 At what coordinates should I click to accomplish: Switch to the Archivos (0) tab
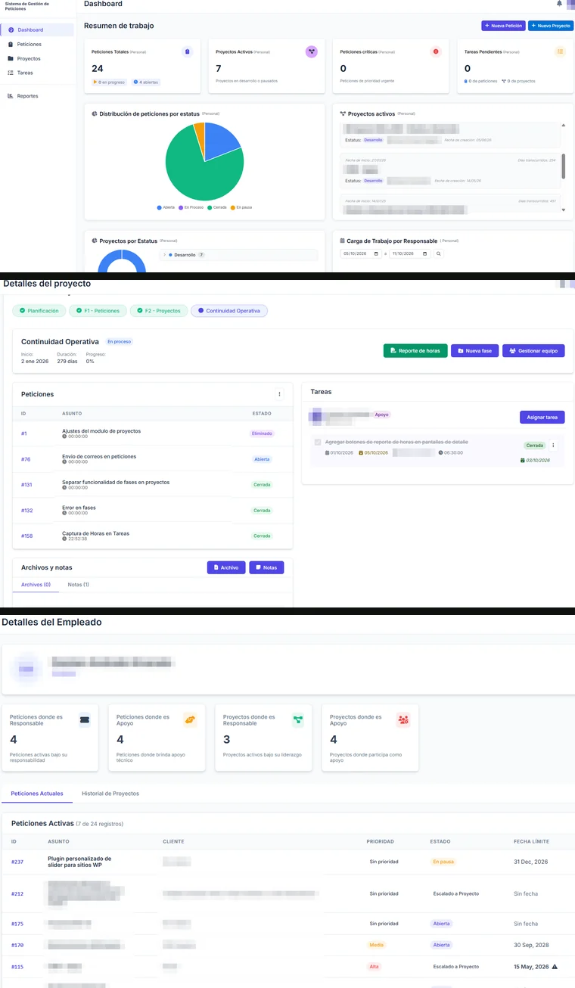pos(36,585)
